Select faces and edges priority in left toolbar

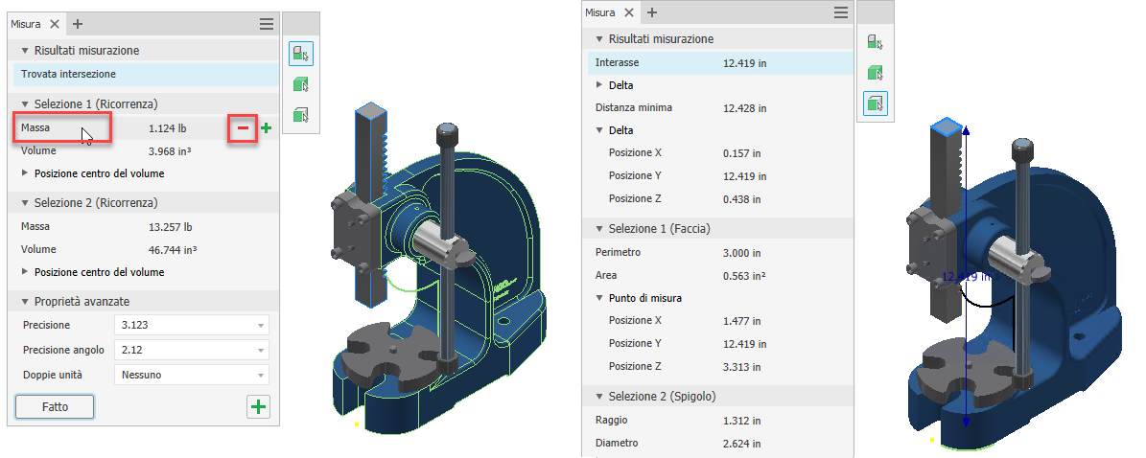click(x=300, y=115)
